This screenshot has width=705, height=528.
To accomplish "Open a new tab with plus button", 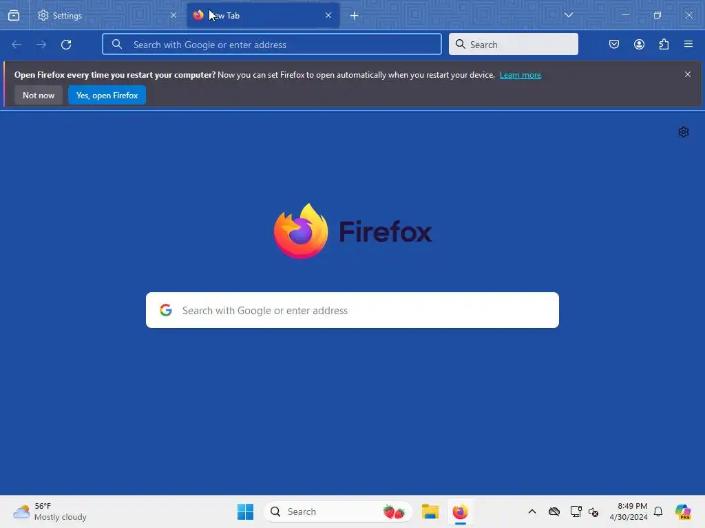I will (x=355, y=16).
